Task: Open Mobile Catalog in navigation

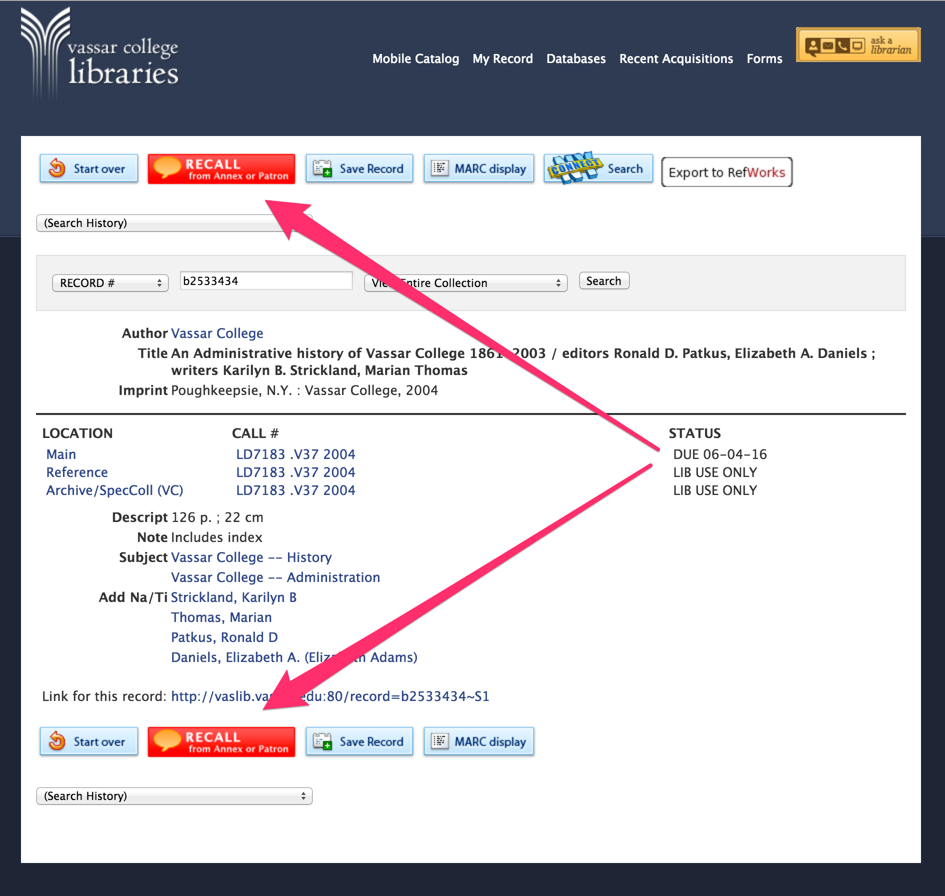Action: coord(416,59)
